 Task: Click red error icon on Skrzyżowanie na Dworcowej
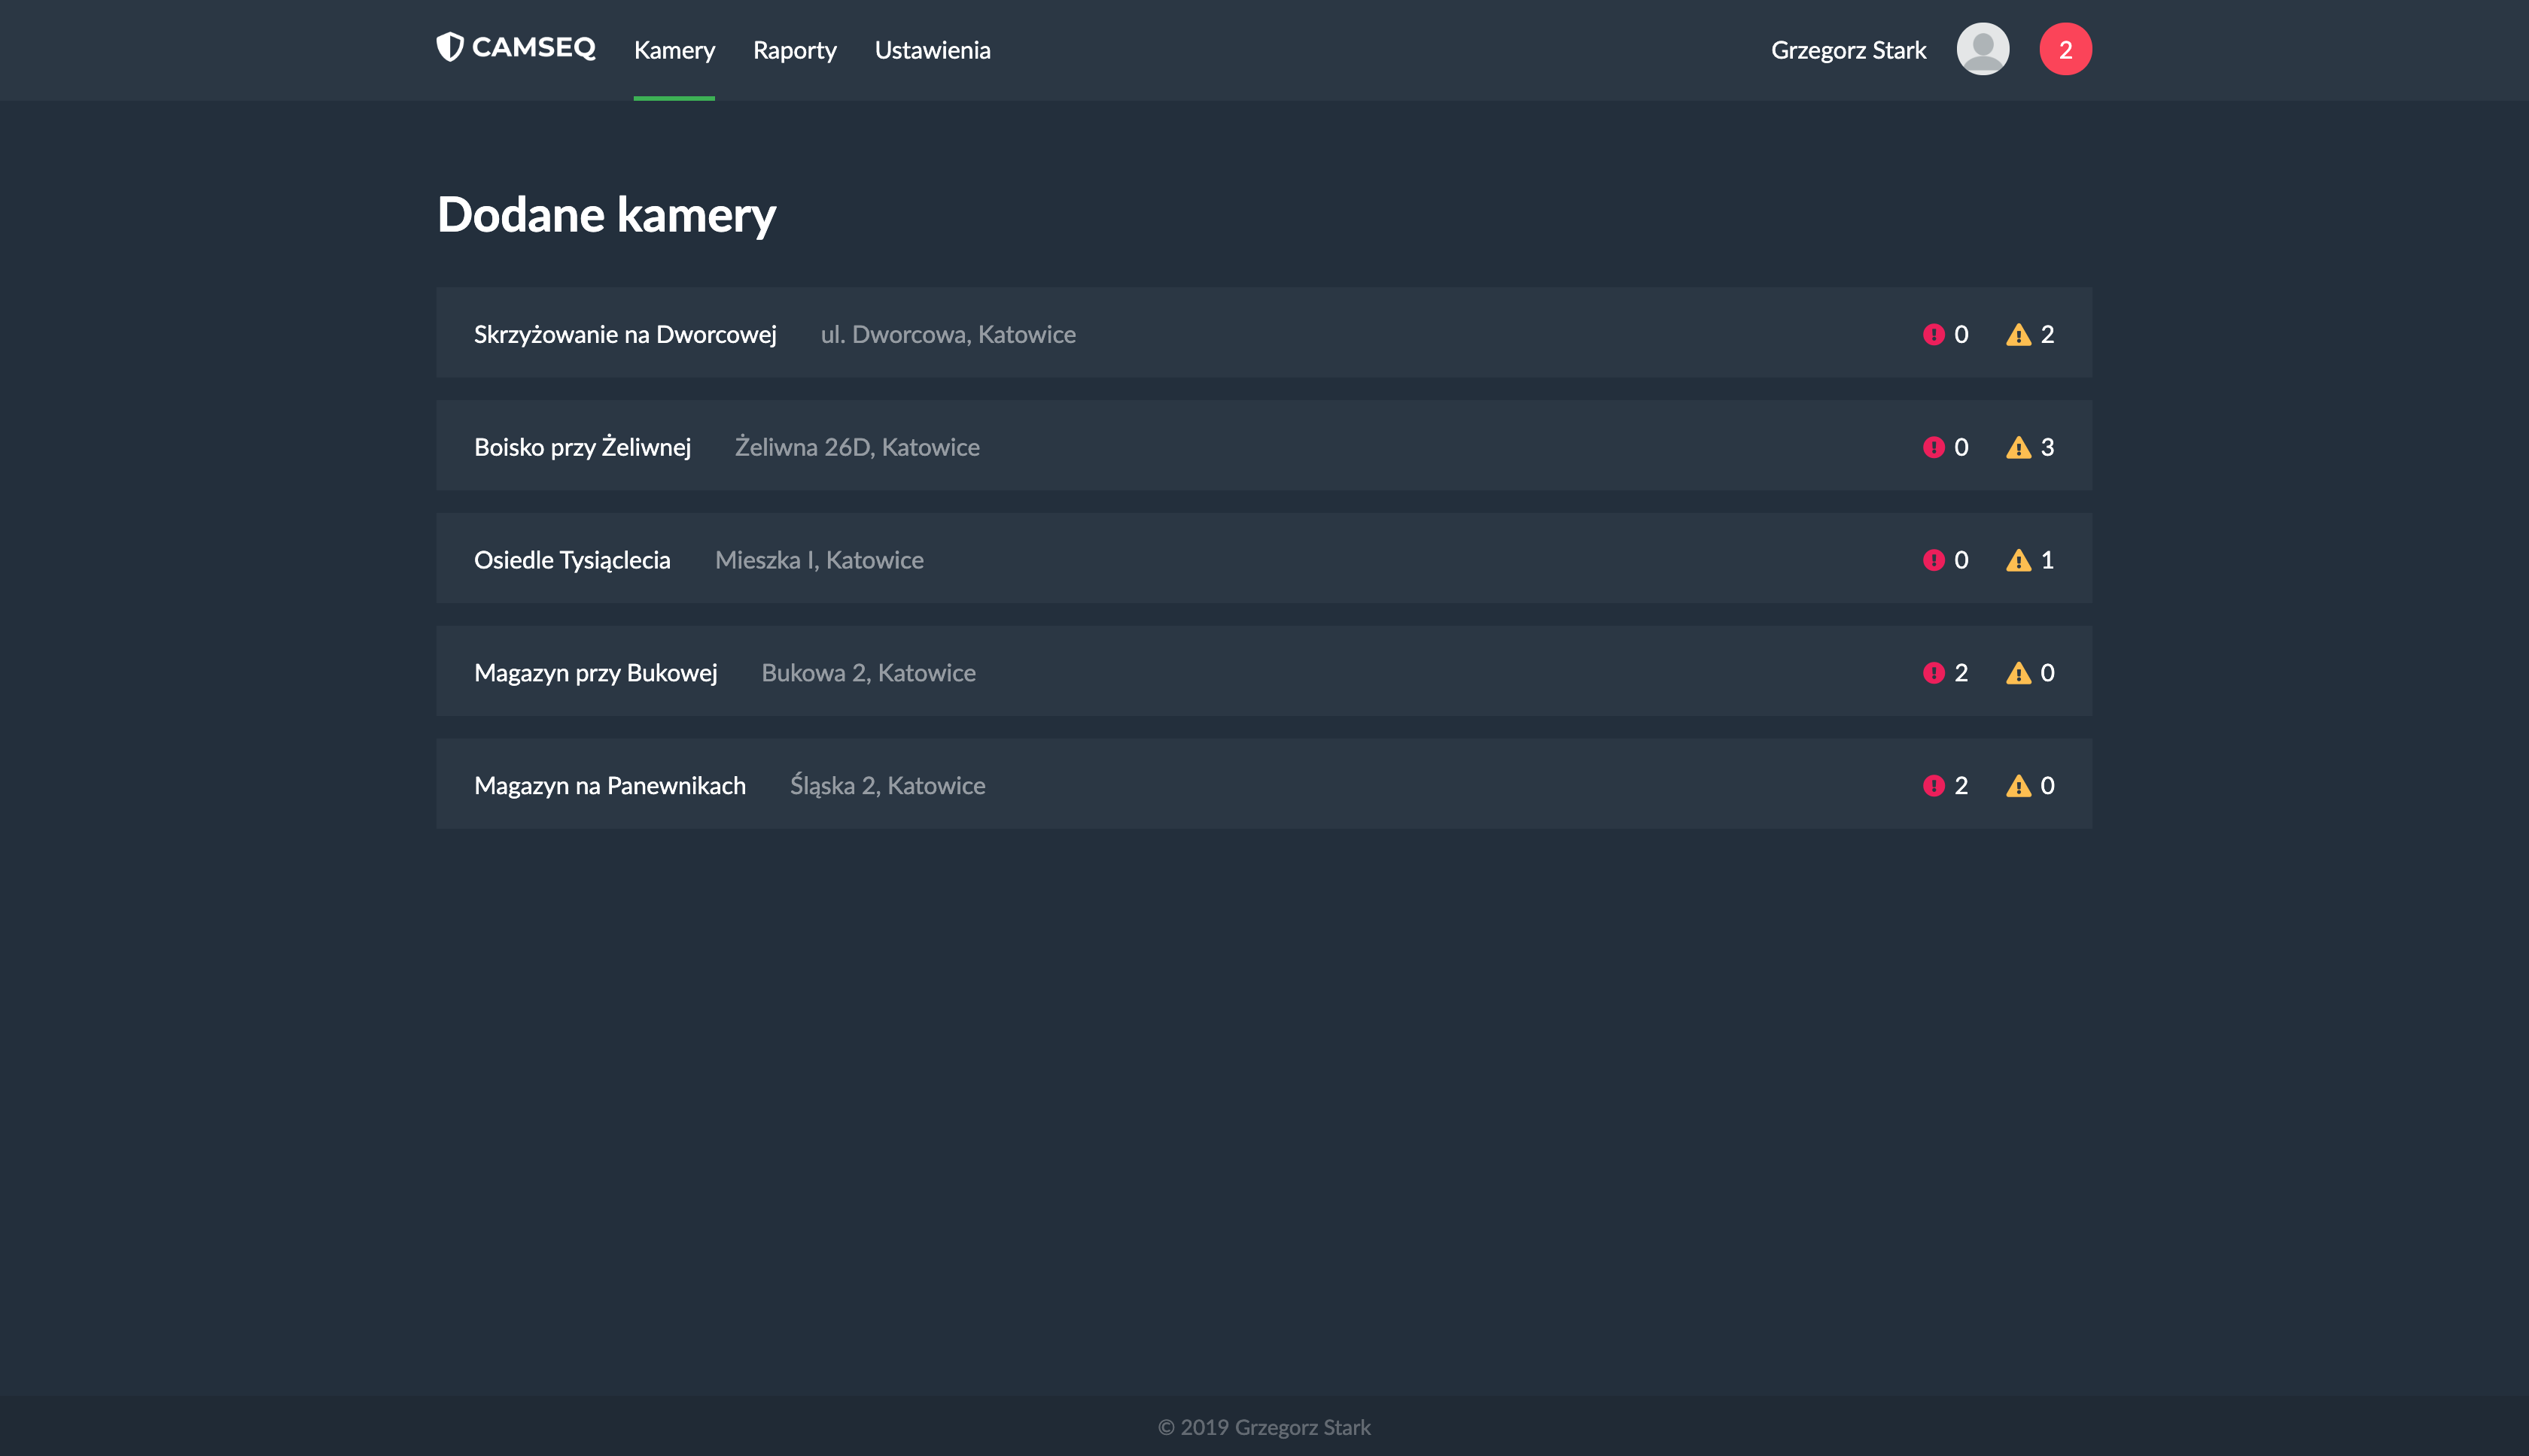pos(1933,334)
